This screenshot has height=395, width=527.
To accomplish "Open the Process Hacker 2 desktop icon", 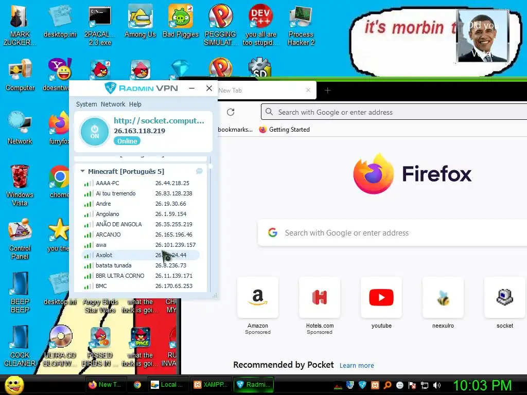I will click(x=301, y=25).
